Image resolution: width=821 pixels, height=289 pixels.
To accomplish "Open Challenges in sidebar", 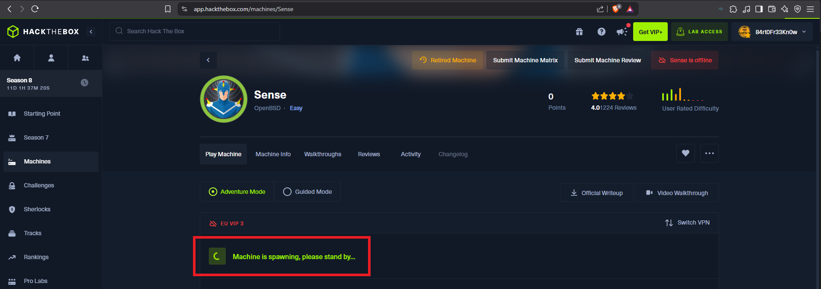I will (x=51, y=185).
